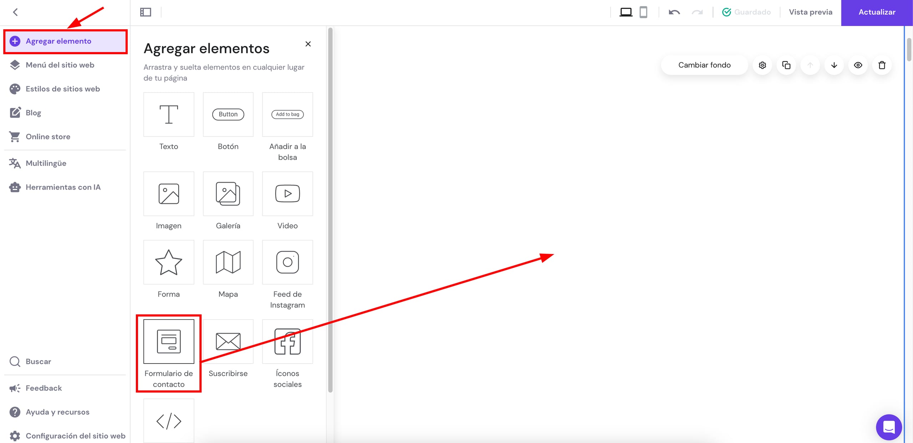Pick the Galería element icon
The width and height of the screenshot is (913, 443).
(228, 194)
